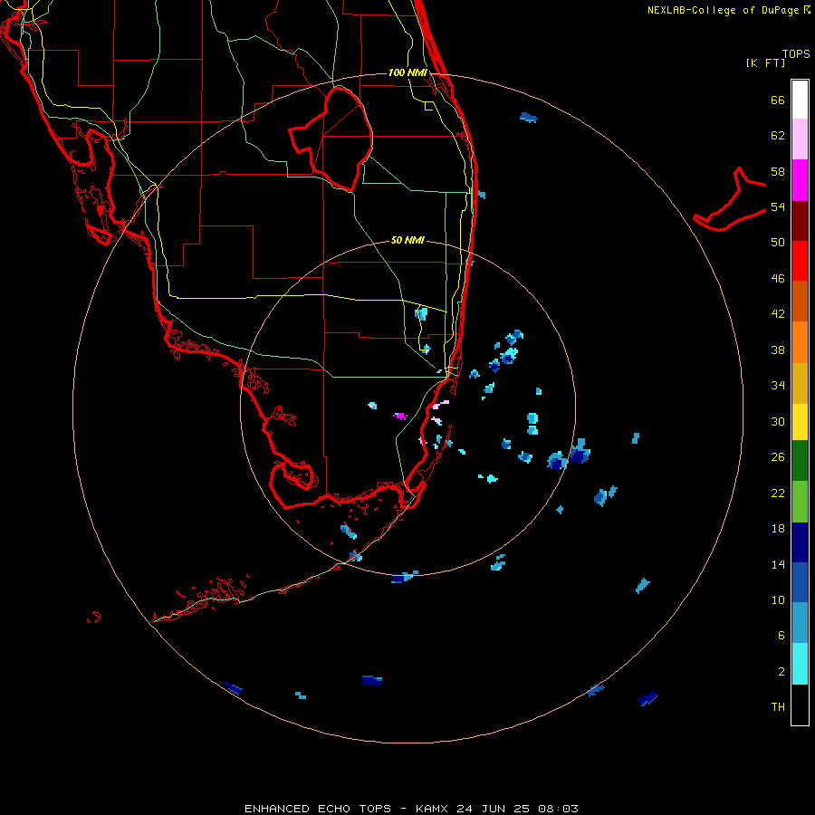This screenshot has height=815, width=815.
Task: Click Lake Okeechobee outline
Action: click(x=331, y=139)
